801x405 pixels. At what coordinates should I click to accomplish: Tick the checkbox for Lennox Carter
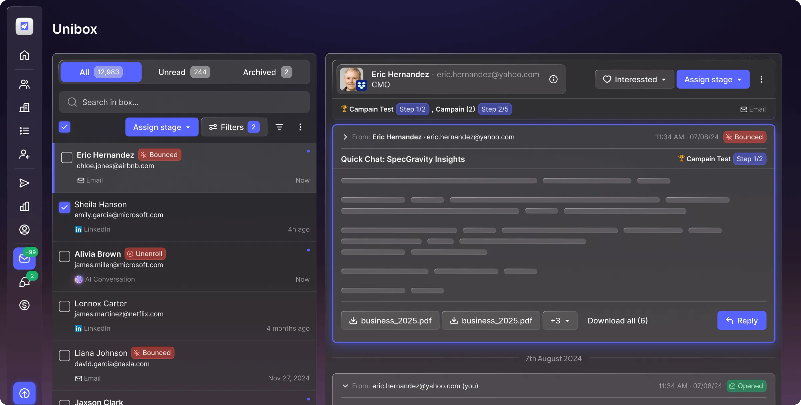[x=64, y=306]
